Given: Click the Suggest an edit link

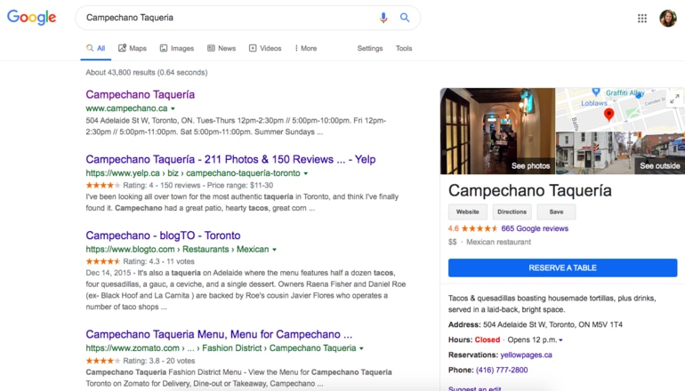Looking at the screenshot, I should [475, 388].
